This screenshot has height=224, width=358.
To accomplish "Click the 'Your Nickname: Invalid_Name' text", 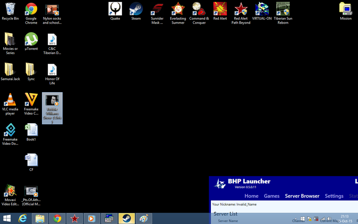I will (234, 204).
